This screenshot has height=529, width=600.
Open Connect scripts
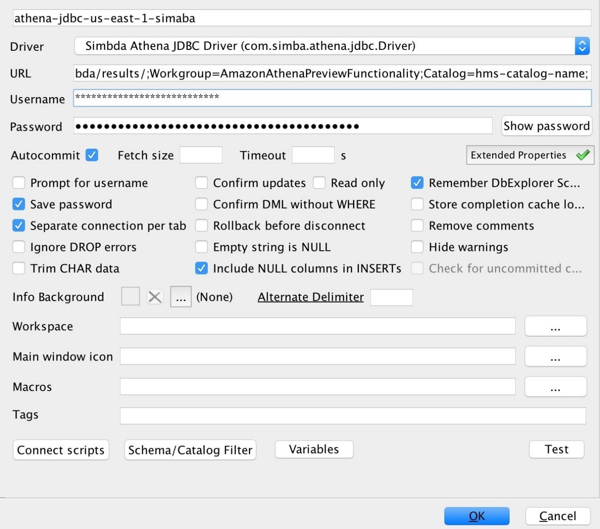[61, 449]
